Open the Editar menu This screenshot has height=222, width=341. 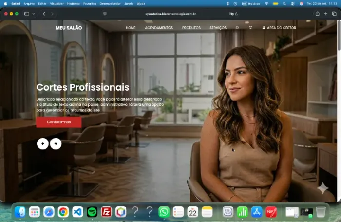(x=42, y=4)
